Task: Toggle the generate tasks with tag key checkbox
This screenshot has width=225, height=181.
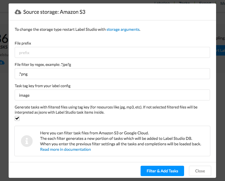Action: pos(17,119)
